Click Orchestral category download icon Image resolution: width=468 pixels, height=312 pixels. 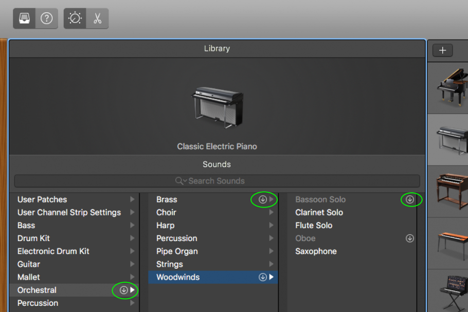click(123, 290)
